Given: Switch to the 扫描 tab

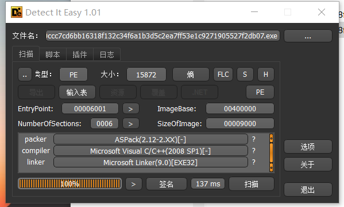Looking at the screenshot, I should click(26, 54).
